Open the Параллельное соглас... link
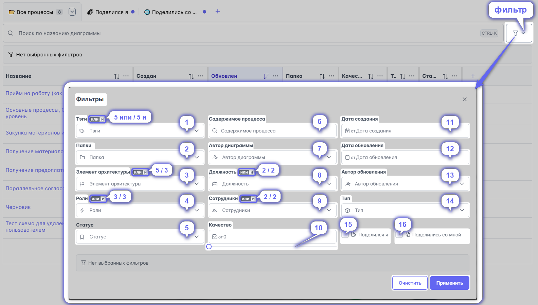 (35, 189)
